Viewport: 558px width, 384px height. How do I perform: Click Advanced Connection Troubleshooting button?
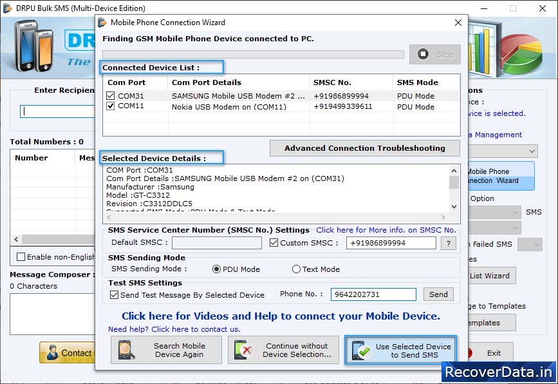tap(365, 148)
